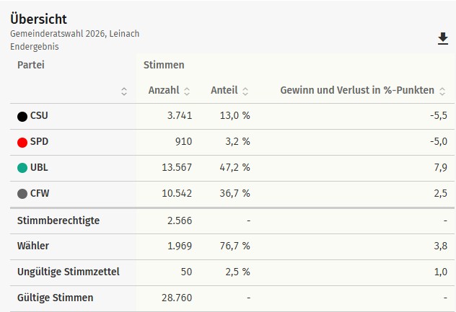Sort the table by Partei column

point(124,91)
